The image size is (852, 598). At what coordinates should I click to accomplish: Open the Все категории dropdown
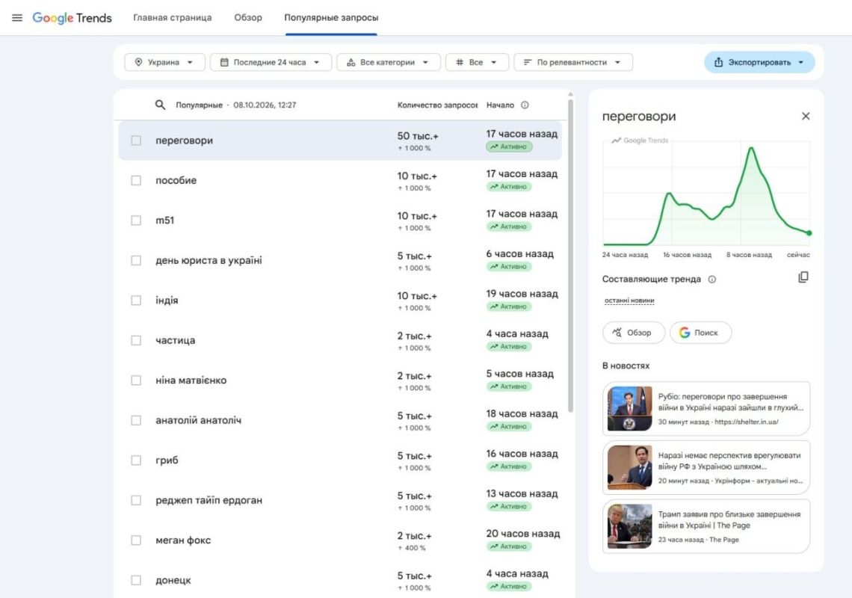click(x=388, y=62)
